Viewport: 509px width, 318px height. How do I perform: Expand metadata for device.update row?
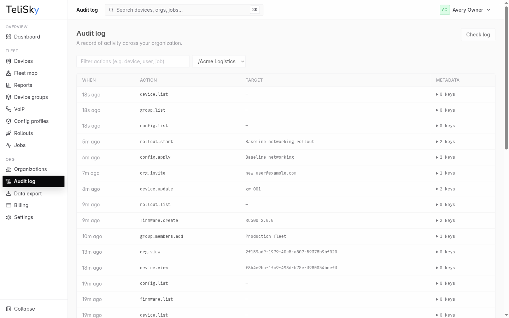coord(445,189)
